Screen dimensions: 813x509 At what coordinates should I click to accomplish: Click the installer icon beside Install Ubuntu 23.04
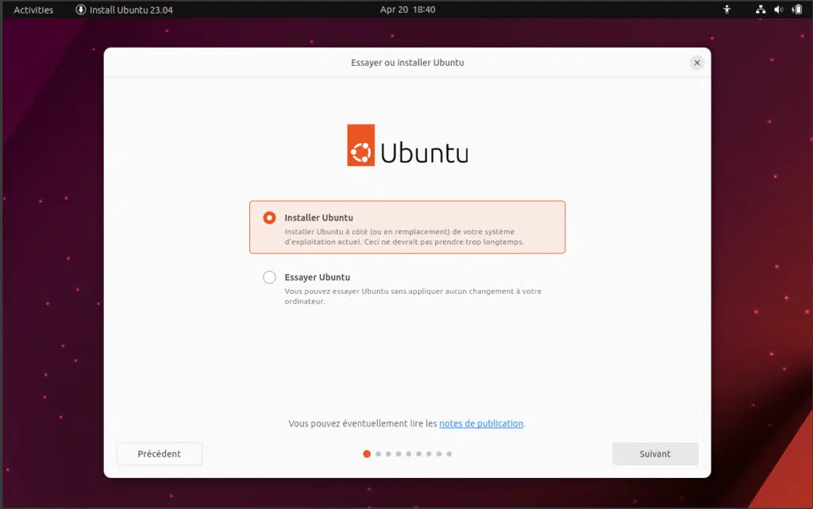pyautogui.click(x=81, y=10)
